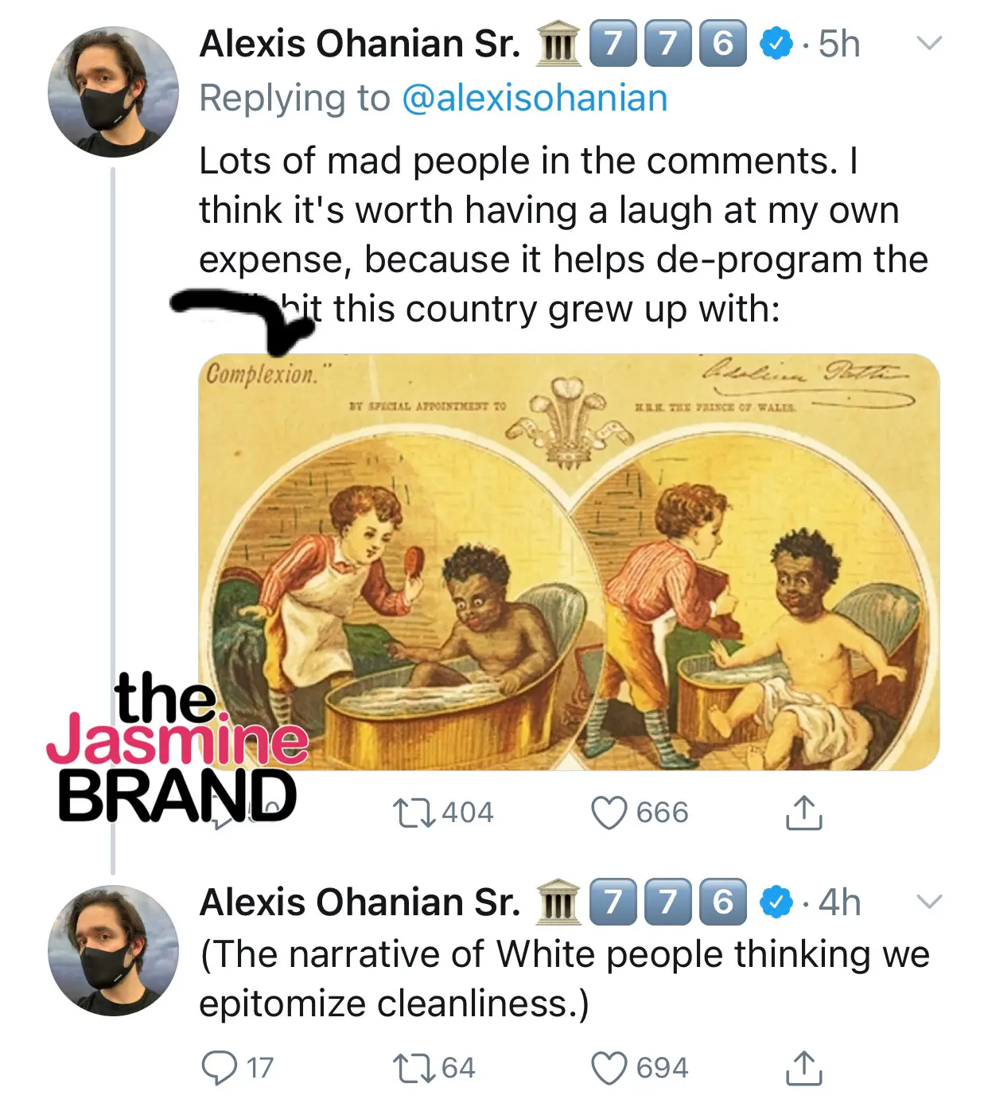Open the masked profile avatar on first tweet
This screenshot has height=1111, width=988.
(x=113, y=92)
